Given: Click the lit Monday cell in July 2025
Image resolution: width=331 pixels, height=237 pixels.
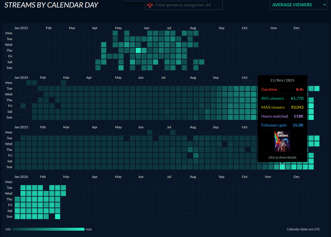Looking at the screenshot, I should [173, 132].
